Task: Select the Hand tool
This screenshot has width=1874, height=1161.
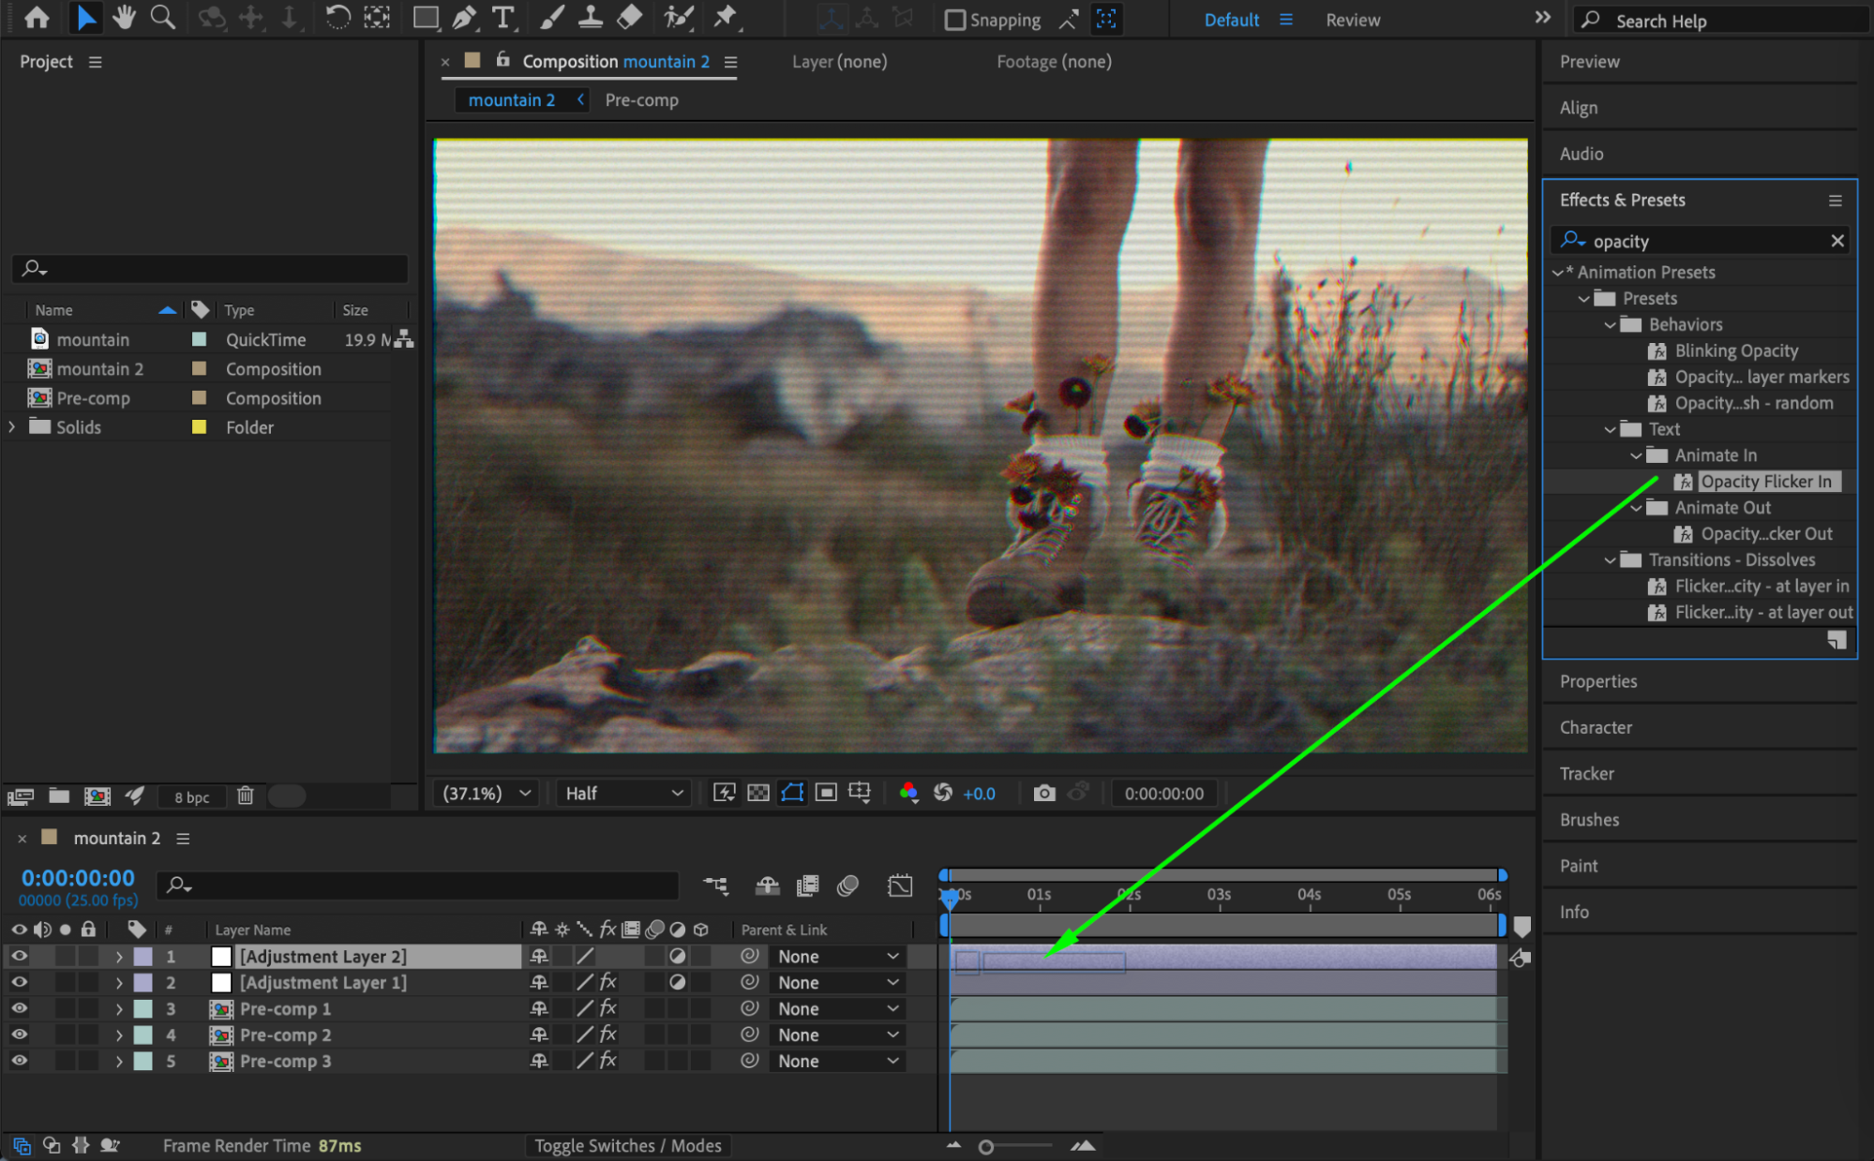Action: (x=124, y=18)
